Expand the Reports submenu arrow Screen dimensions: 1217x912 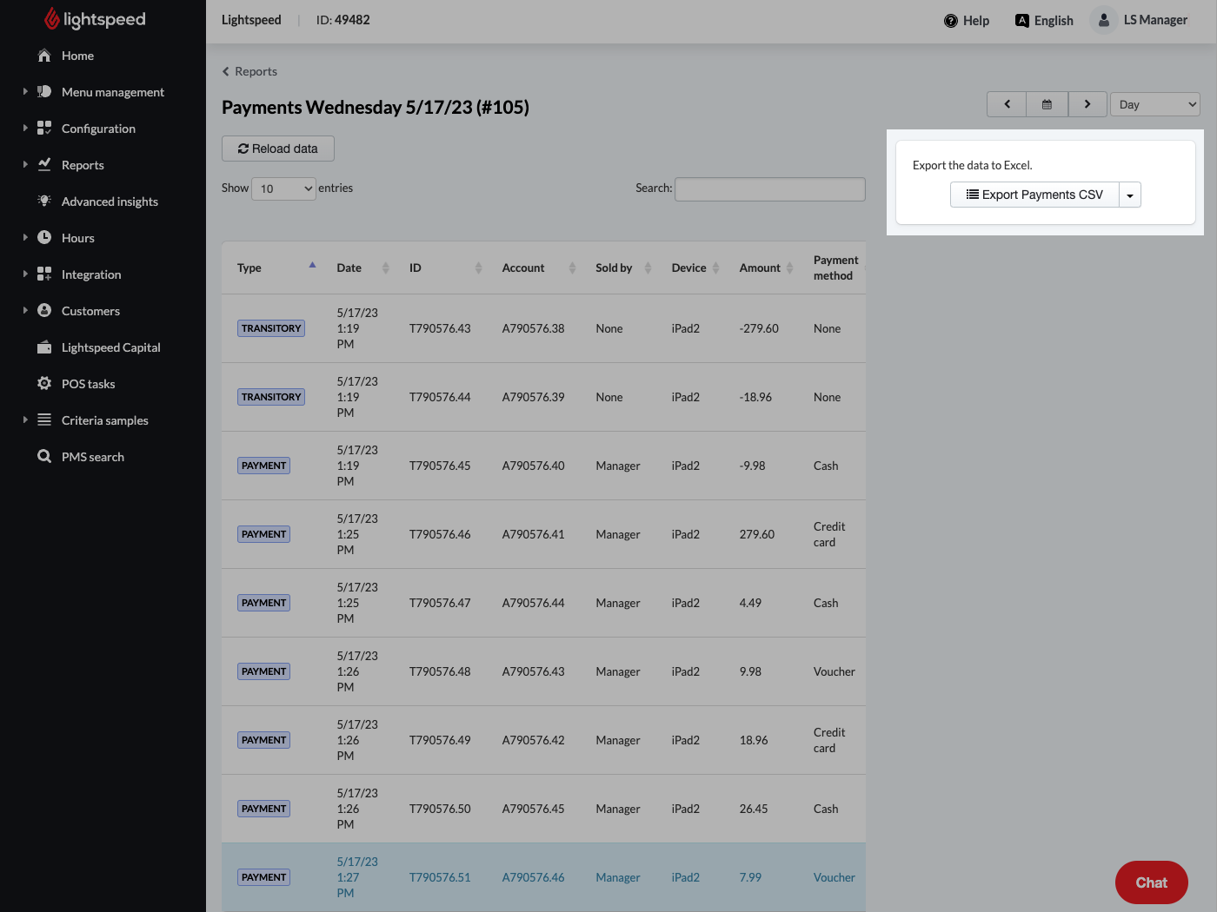pos(25,164)
